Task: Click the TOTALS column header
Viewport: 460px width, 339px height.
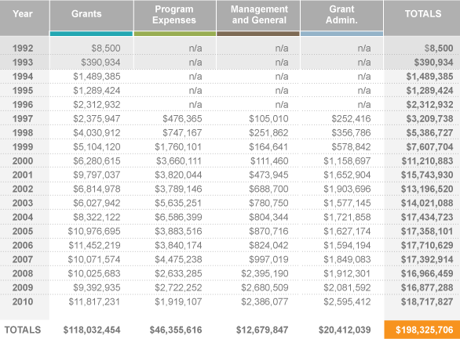Action: point(423,14)
